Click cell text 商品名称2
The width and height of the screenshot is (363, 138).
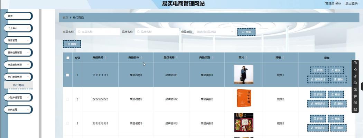(x=136, y=99)
